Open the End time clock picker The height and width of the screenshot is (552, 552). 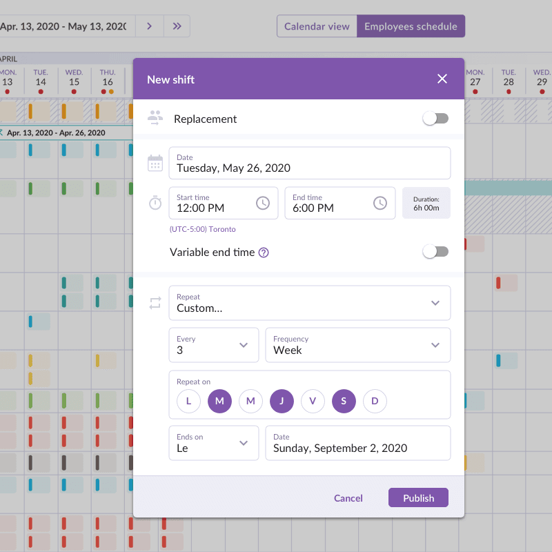[380, 203]
